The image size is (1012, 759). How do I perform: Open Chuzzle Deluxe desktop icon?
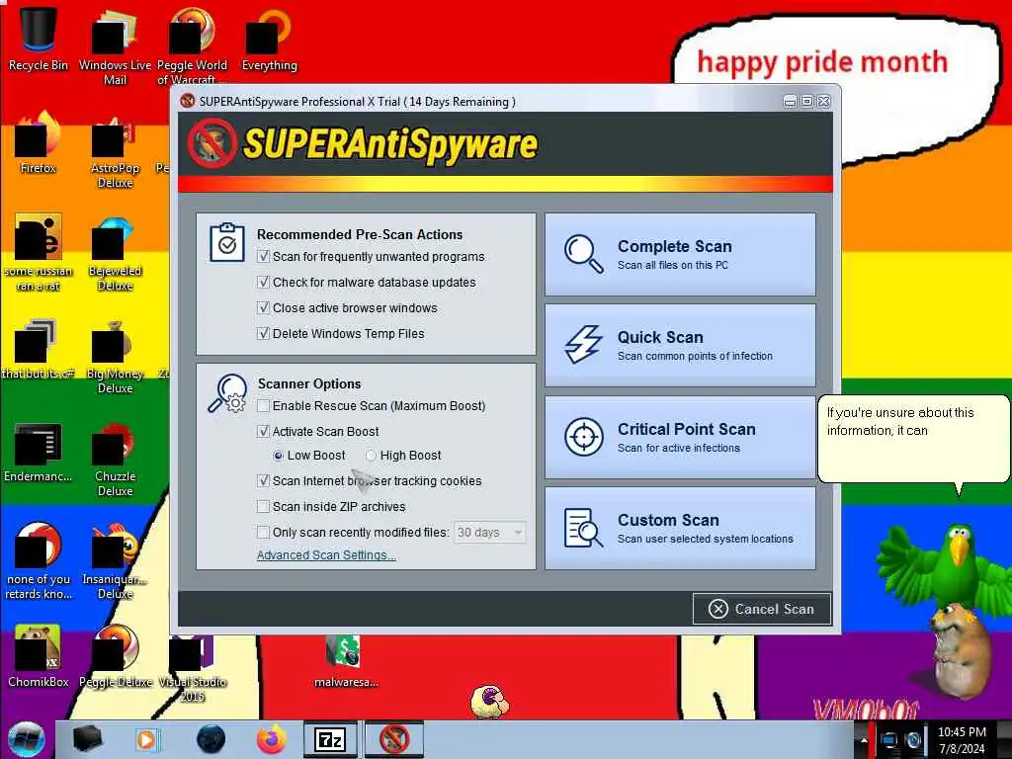pos(115,459)
